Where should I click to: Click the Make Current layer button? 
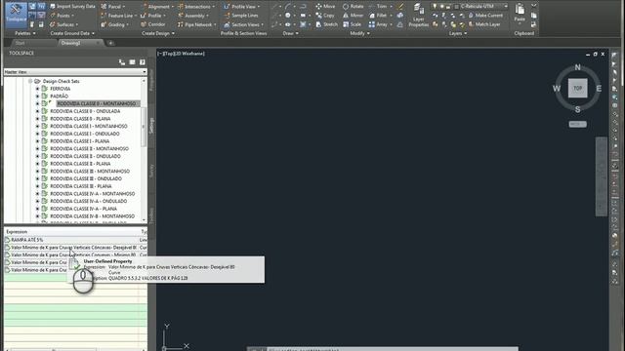pyautogui.click(x=485, y=16)
